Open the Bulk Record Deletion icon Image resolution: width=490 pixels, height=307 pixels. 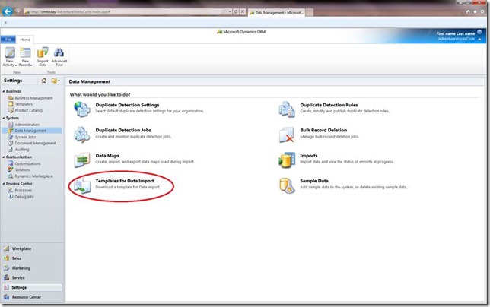point(287,135)
